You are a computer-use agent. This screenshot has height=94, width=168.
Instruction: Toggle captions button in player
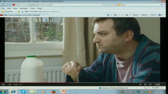click(x=145, y=85)
